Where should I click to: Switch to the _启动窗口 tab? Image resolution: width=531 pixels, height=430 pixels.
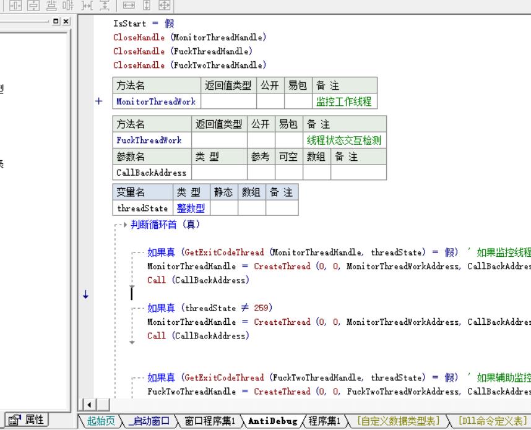(149, 421)
